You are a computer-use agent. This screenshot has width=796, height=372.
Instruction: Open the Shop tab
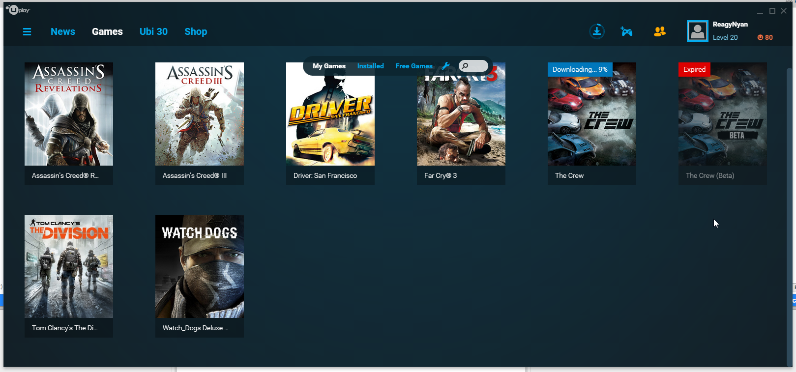[196, 31]
